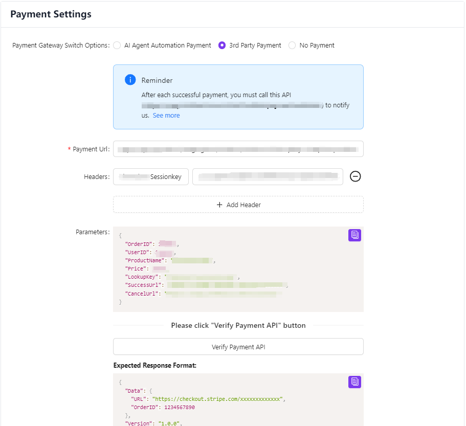The width and height of the screenshot is (466, 426).
Task: Click the header value input field
Action: [268, 176]
